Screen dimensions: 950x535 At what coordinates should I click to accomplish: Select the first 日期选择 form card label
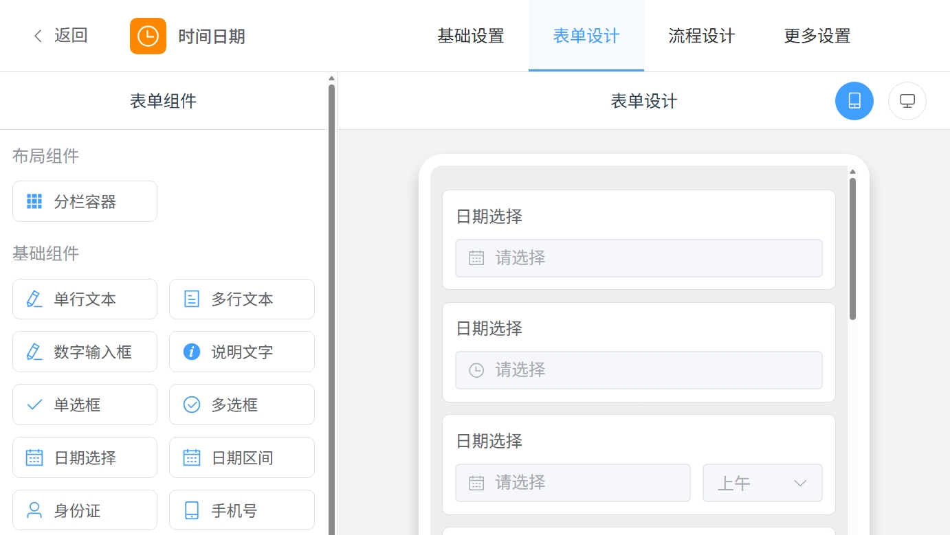(x=489, y=216)
